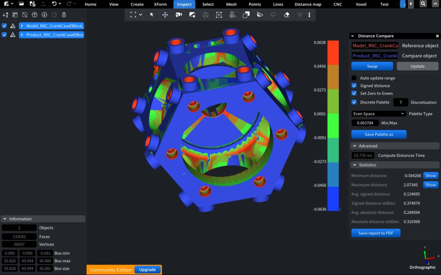
Task: Hide the Model_R6C_CrankCase object via checkbox
Action: coord(4,26)
